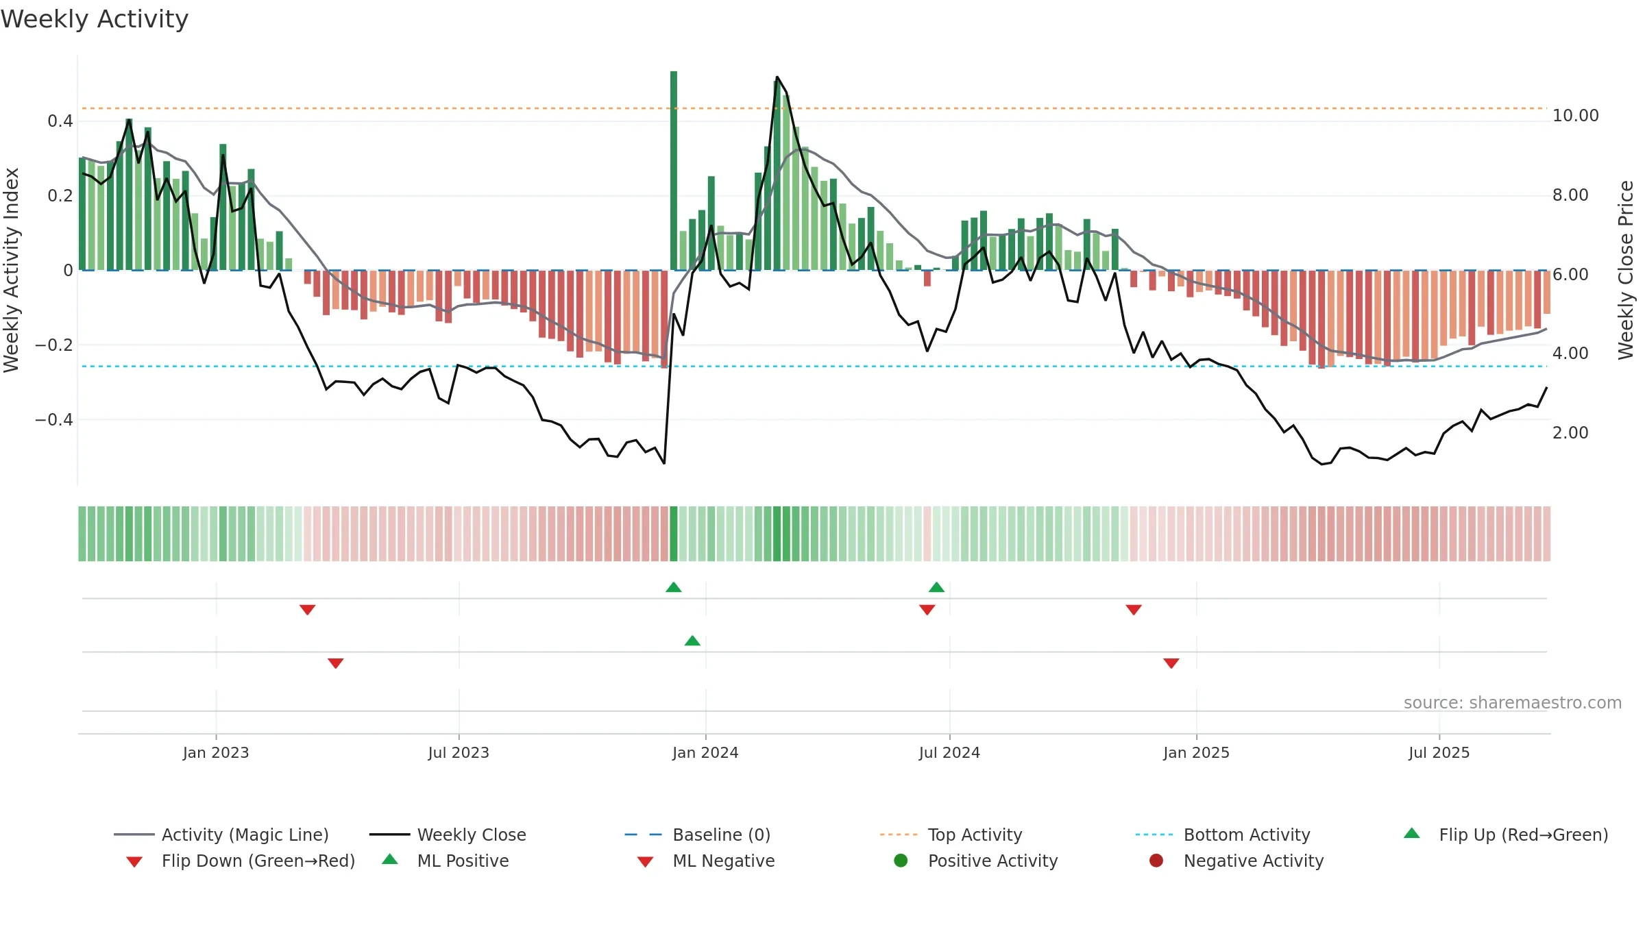Toggle the Flip Down (Green→Red) legend entry
The height and width of the screenshot is (925, 1645).
point(240,861)
